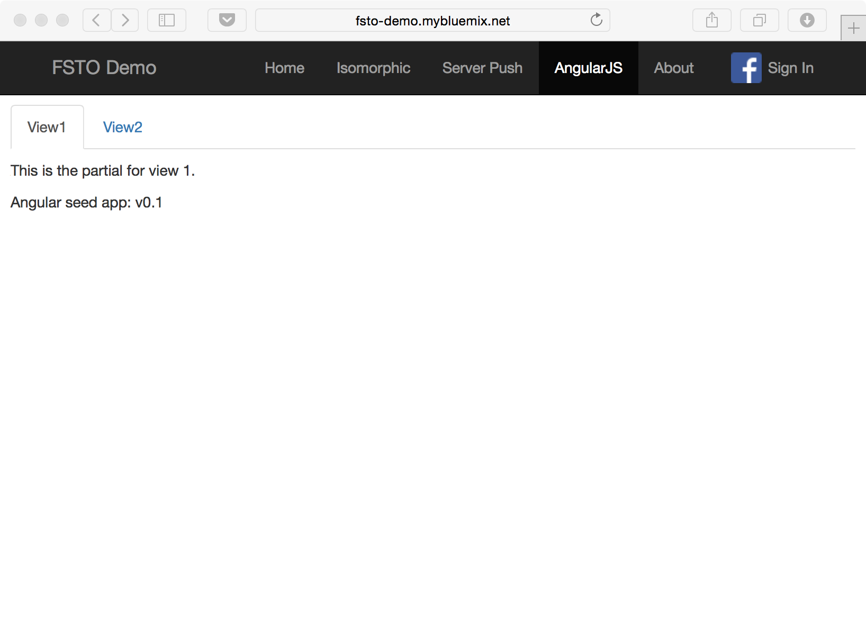Open the About page
866x633 pixels.
click(x=673, y=68)
